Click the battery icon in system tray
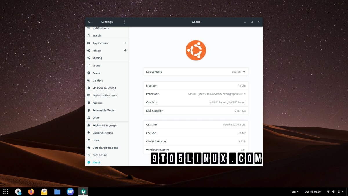The width and height of the screenshot is (348, 196). tap(338, 192)
